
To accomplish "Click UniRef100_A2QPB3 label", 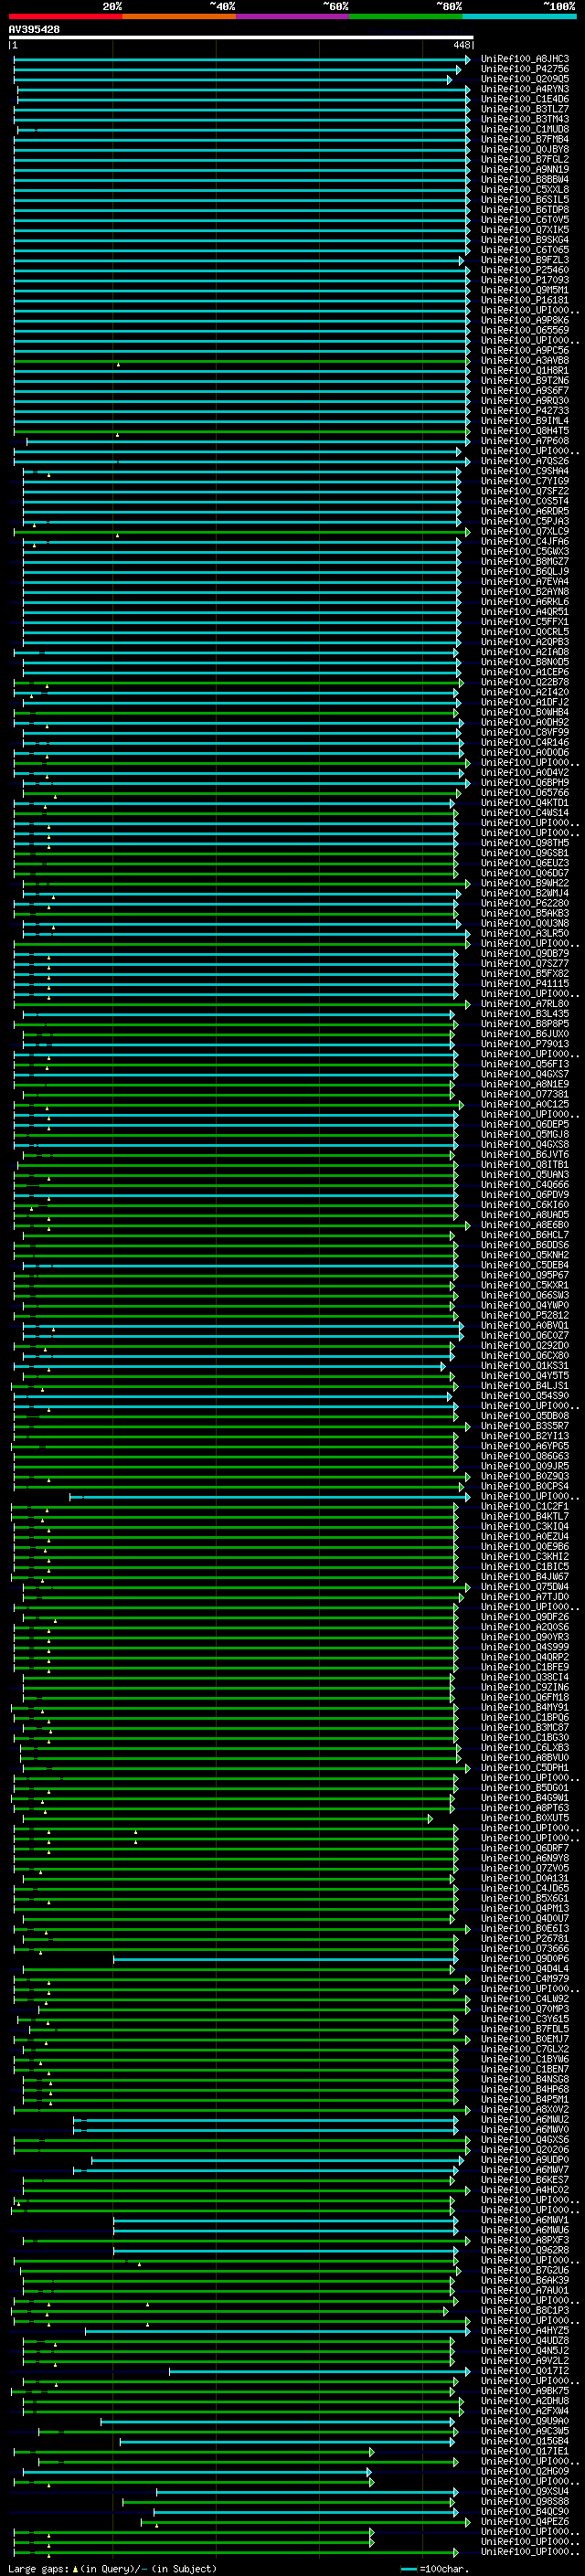I will coord(525,642).
